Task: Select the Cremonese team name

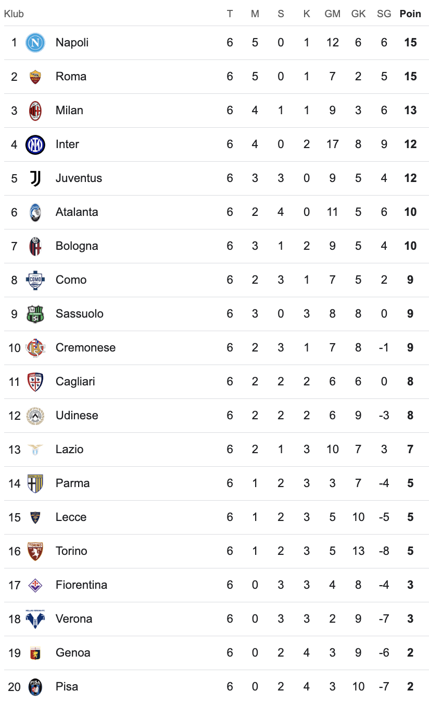Action: click(x=85, y=348)
